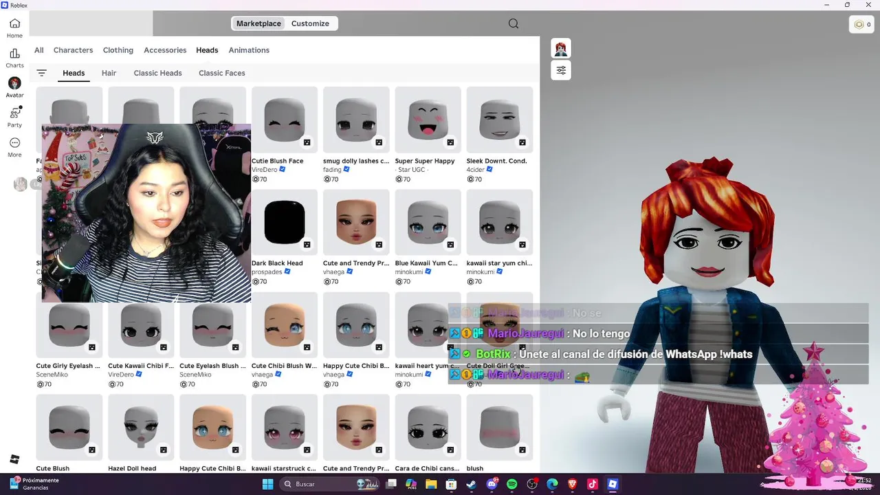Open the Party sidebar icon
880x495 pixels.
pos(14,117)
